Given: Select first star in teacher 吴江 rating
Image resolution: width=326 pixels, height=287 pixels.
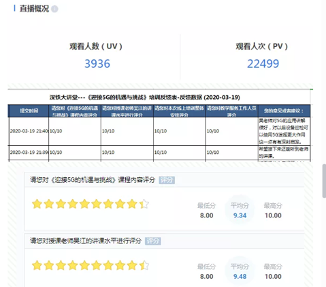Looking at the screenshot, I should (37, 265).
